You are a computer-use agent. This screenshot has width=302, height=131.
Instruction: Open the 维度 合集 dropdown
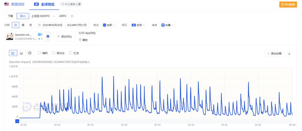click(167, 25)
